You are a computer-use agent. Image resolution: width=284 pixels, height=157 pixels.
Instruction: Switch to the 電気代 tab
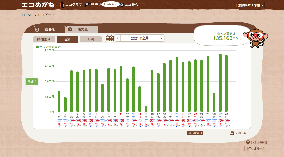coord(50,30)
